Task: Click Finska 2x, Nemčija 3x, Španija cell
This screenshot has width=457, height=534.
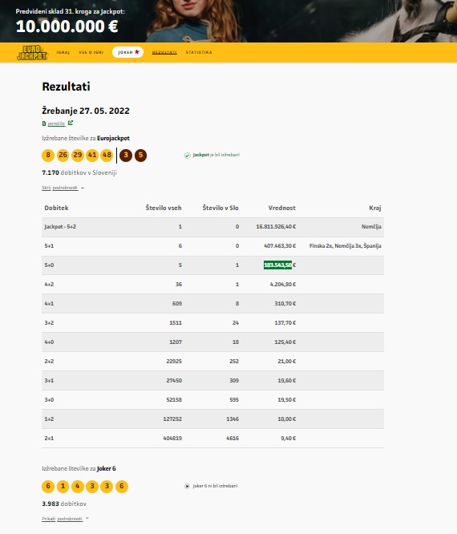Action: point(346,246)
